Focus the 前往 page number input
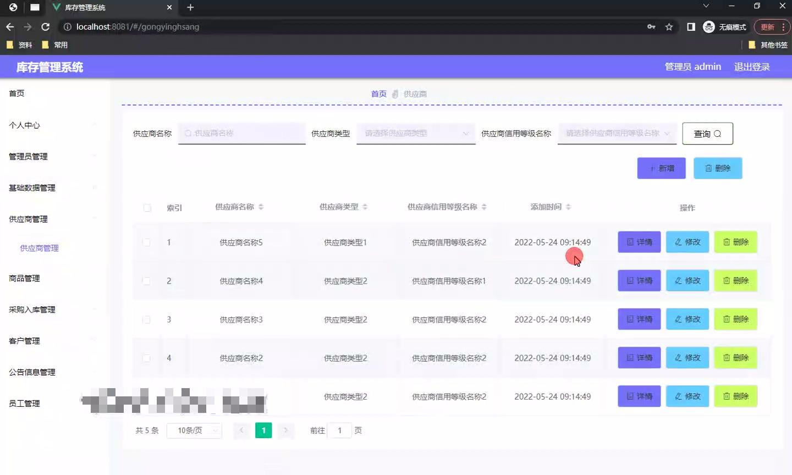Screen dimensions: 792x475 339,430
